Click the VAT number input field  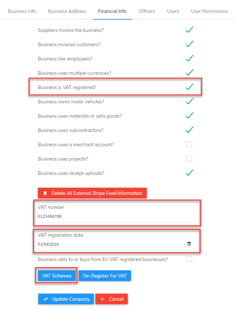(118, 216)
